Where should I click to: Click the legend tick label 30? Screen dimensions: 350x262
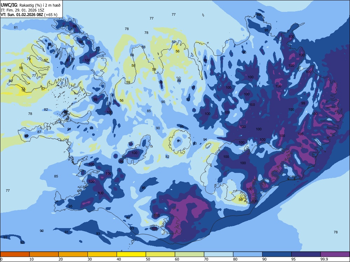pyautogui.click(x=90, y=259)
